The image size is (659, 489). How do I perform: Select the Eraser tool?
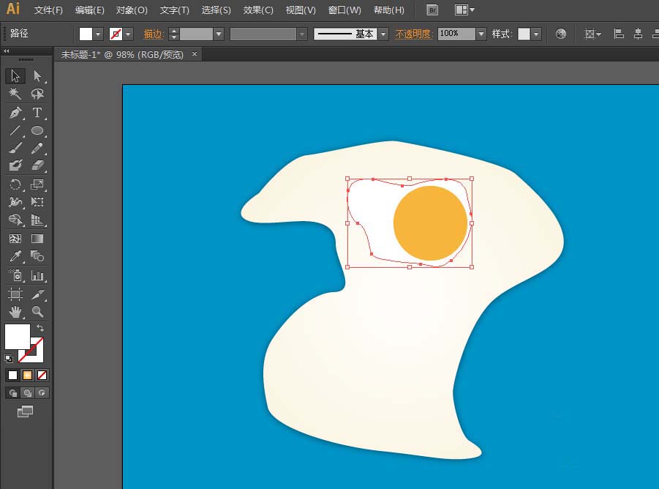coord(37,165)
